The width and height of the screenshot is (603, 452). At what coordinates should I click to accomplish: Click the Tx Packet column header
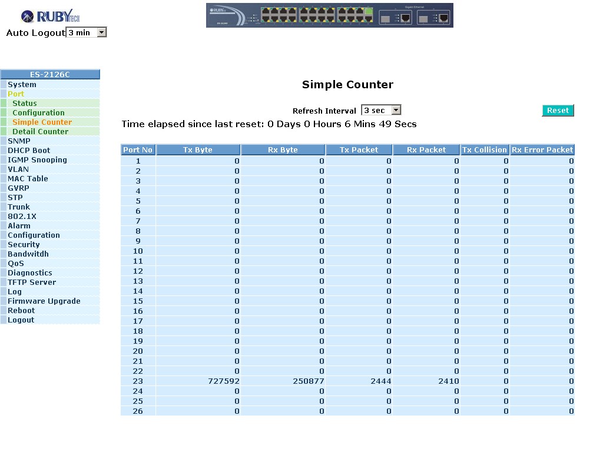pyautogui.click(x=359, y=150)
